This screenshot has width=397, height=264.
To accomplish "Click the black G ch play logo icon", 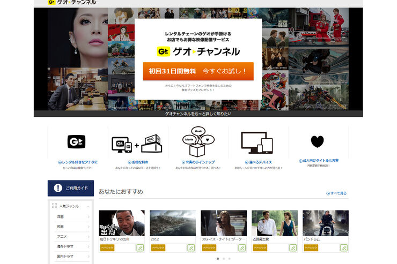I will tap(77, 141).
